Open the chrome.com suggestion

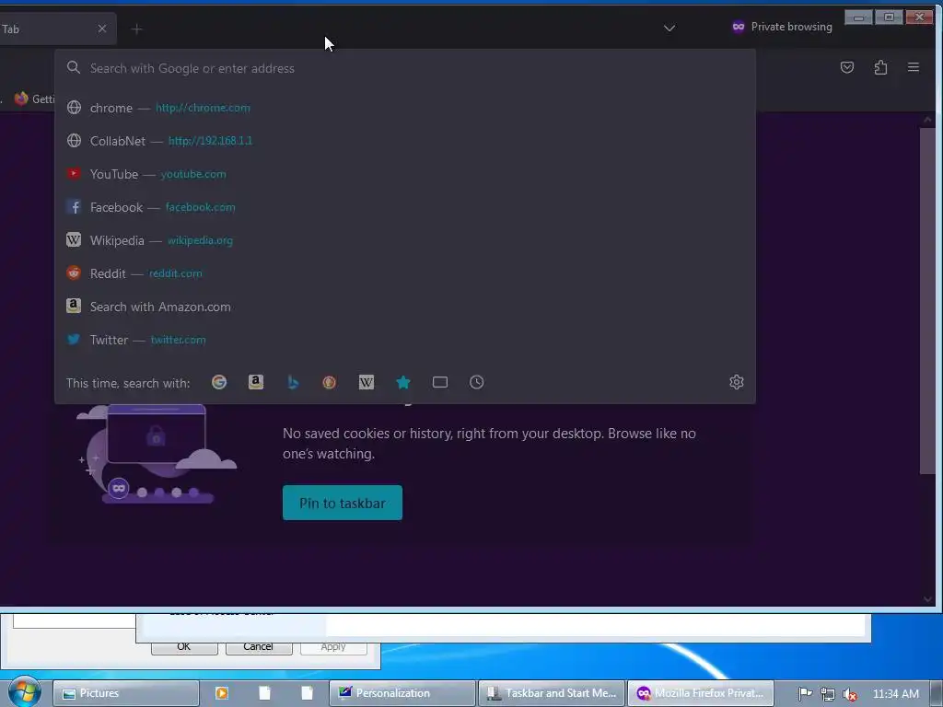point(404,108)
